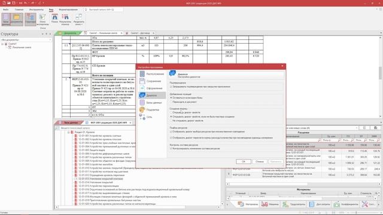
Task: Toggle confirmation on application close checkbox
Action: coord(171,87)
